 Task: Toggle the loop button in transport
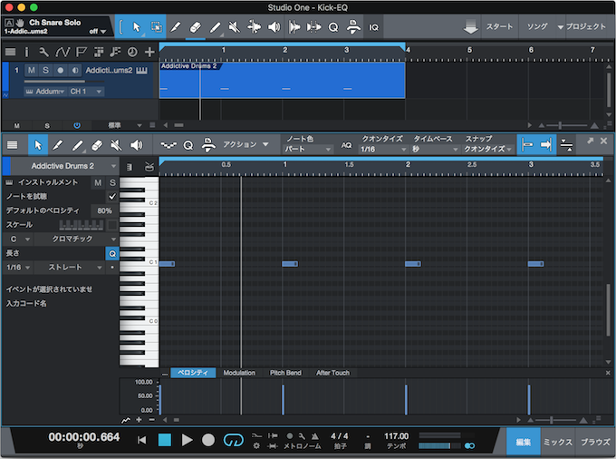click(234, 440)
